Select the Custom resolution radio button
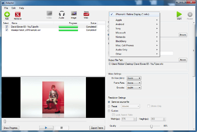197x132 pixels. click(x=109, y=111)
